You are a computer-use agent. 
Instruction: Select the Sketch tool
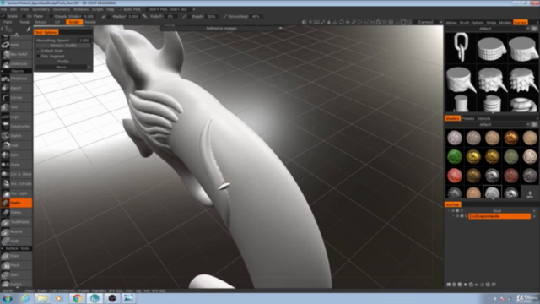click(x=16, y=136)
